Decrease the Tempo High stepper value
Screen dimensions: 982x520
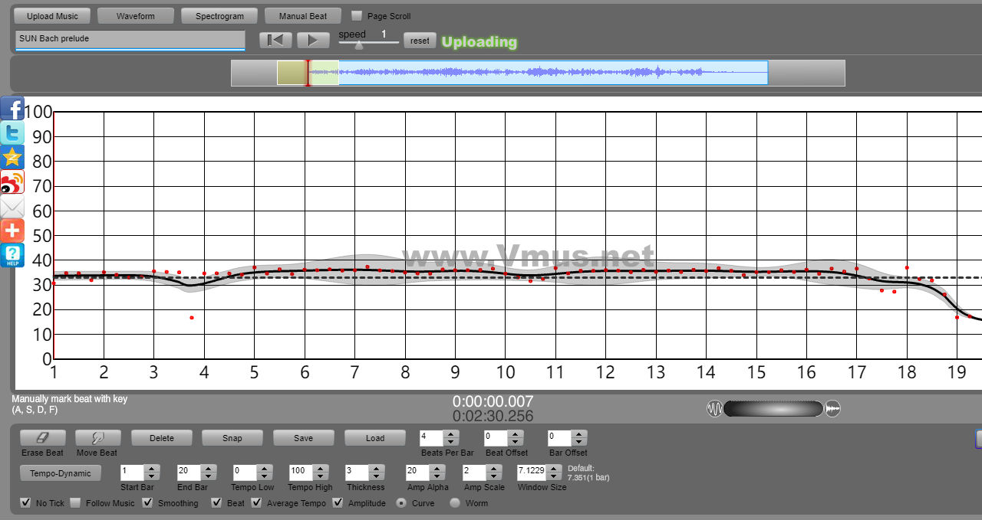tap(319, 477)
